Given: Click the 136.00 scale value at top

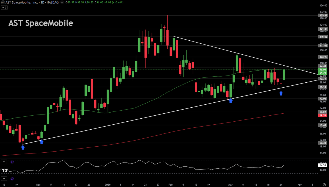Looking at the screenshot, I should pos(323,5).
